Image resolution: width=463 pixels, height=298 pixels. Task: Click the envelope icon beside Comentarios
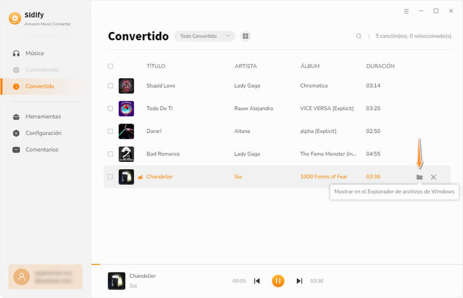point(16,150)
